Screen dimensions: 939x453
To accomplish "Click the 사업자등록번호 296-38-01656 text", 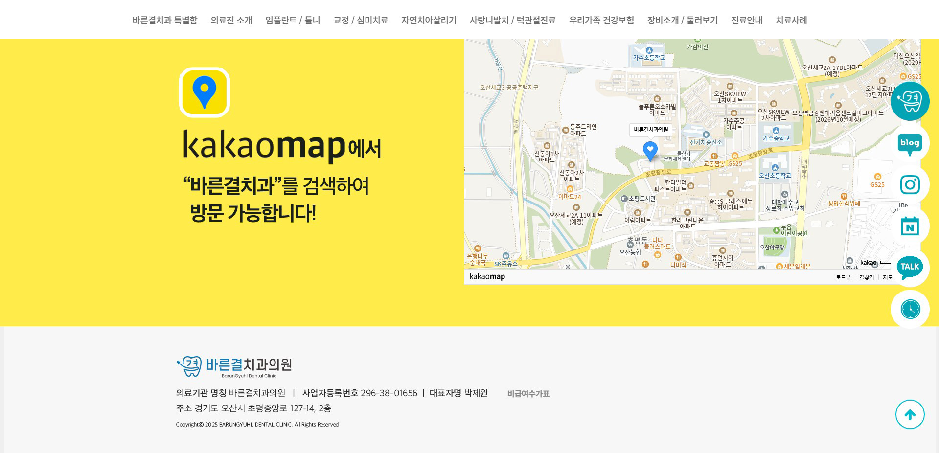I will [x=360, y=393].
